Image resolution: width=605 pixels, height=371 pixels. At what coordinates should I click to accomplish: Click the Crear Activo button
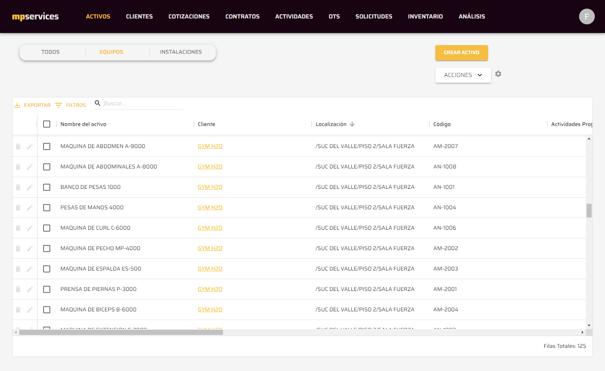[461, 53]
